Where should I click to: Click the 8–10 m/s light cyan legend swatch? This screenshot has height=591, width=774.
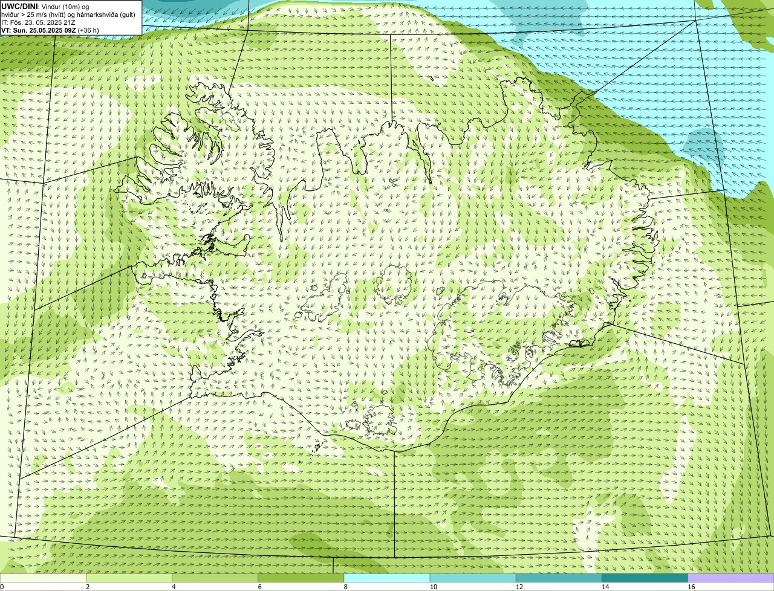[x=387, y=578]
